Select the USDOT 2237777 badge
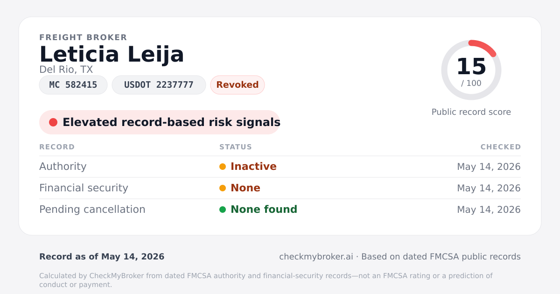 point(159,85)
